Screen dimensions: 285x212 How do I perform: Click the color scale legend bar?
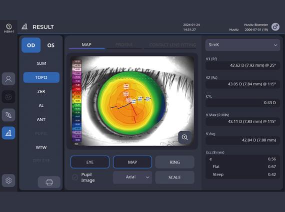point(77,101)
